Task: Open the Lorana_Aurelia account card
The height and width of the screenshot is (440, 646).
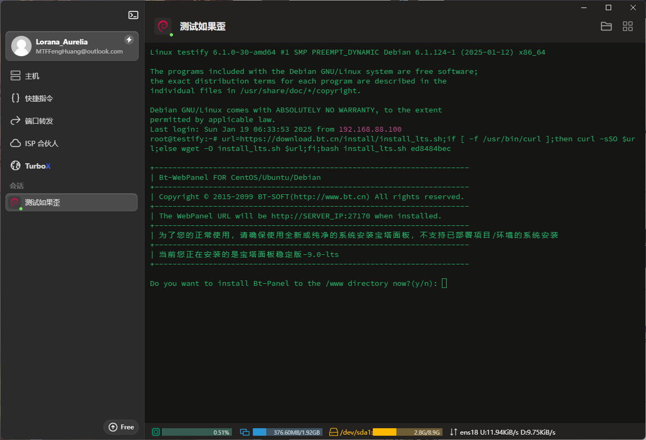Action: (71, 46)
